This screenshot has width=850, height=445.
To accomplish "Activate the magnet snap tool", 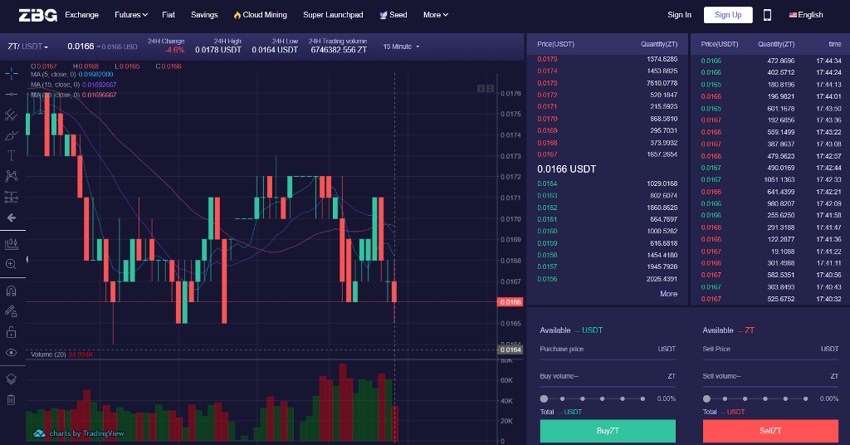I will (12, 291).
